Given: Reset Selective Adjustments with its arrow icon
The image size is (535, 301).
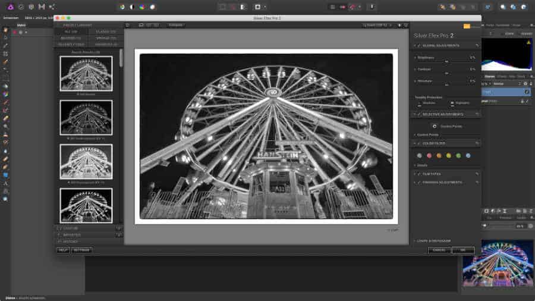Looking at the screenshot, I should [x=477, y=114].
